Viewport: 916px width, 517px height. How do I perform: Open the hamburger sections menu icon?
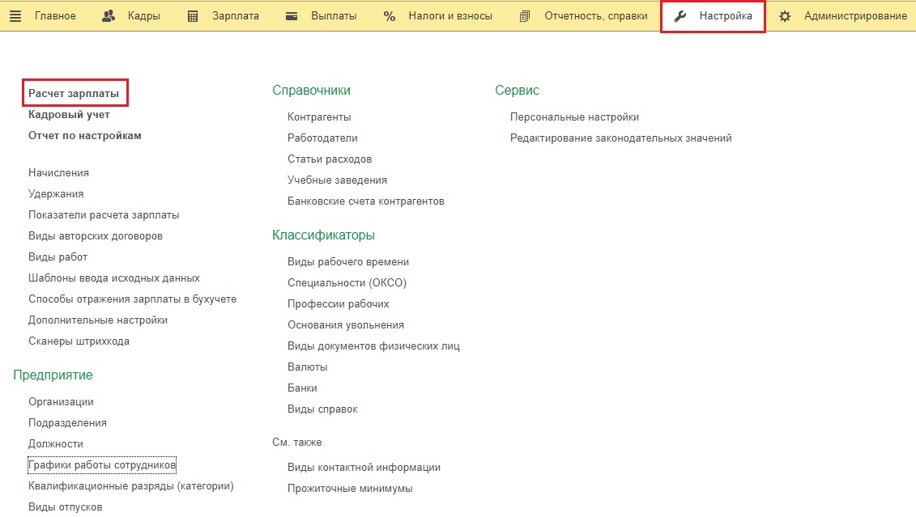coord(15,16)
